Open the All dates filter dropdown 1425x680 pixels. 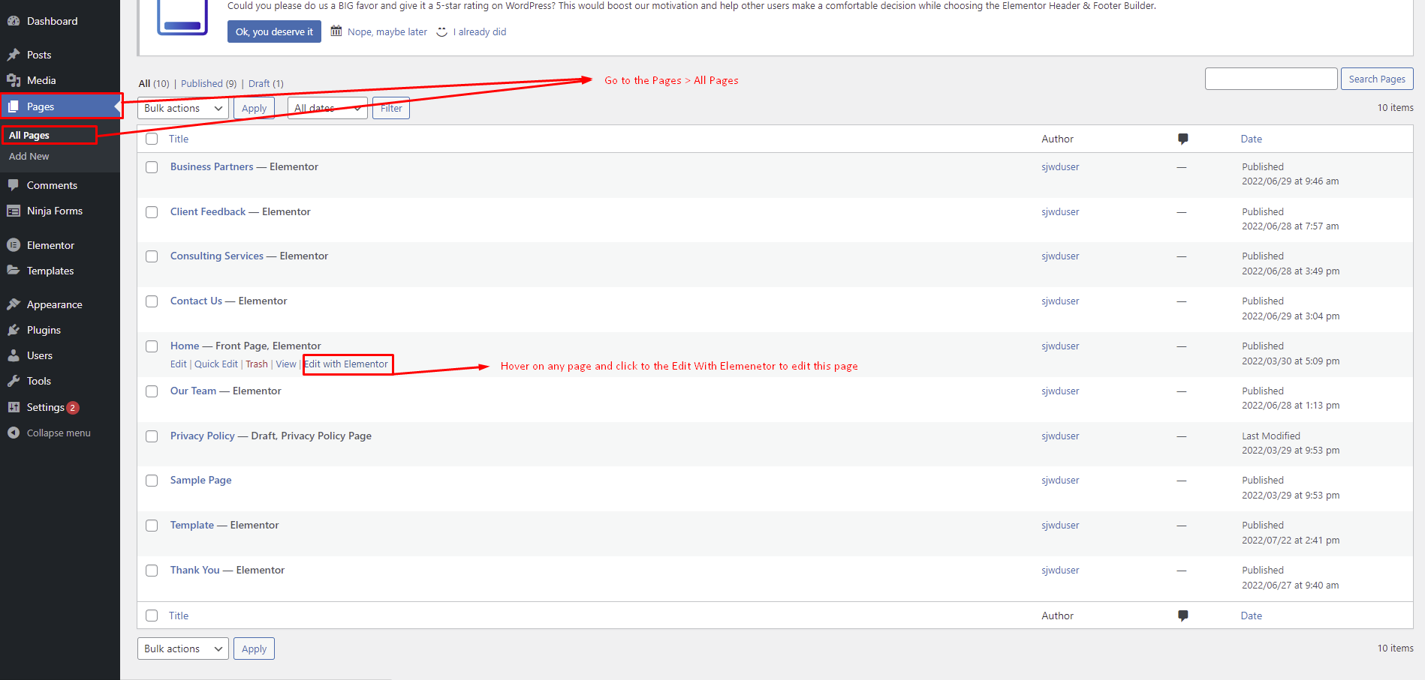tap(327, 108)
